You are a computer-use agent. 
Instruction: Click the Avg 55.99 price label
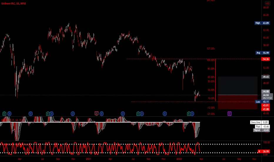(263, 53)
